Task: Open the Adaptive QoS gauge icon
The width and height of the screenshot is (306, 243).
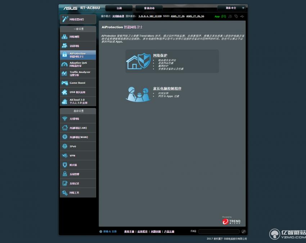Action: click(64, 64)
